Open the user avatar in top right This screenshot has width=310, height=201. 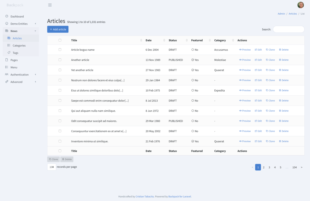tap(300, 5)
